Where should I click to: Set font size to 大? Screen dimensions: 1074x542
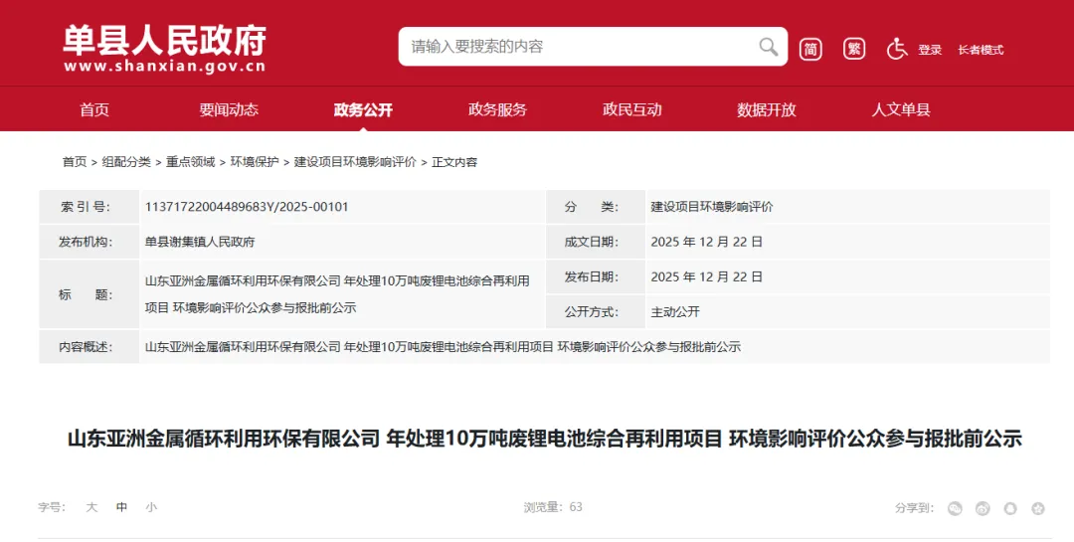point(91,508)
